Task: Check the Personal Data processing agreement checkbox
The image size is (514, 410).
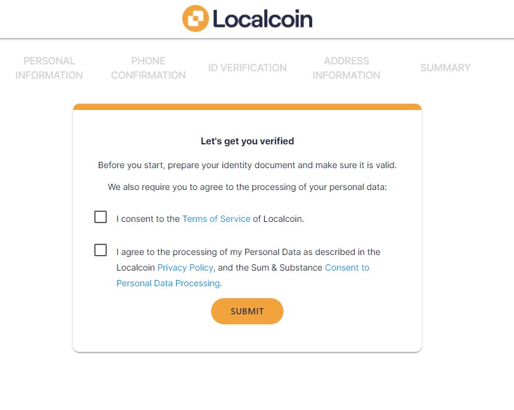Action: pos(101,249)
